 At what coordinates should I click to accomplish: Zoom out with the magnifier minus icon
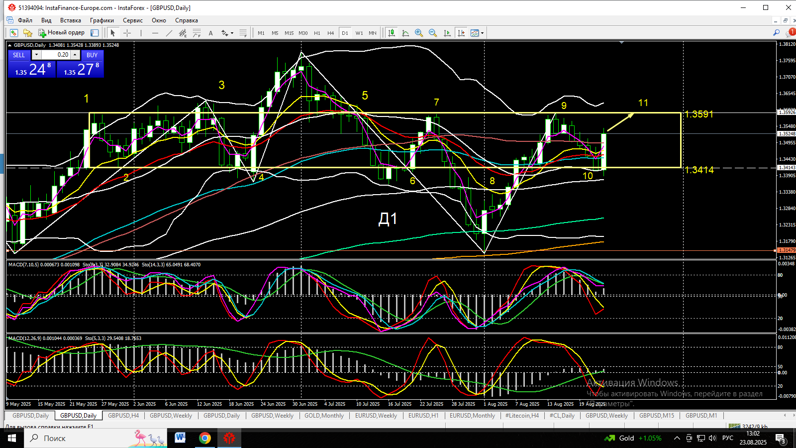(x=433, y=33)
